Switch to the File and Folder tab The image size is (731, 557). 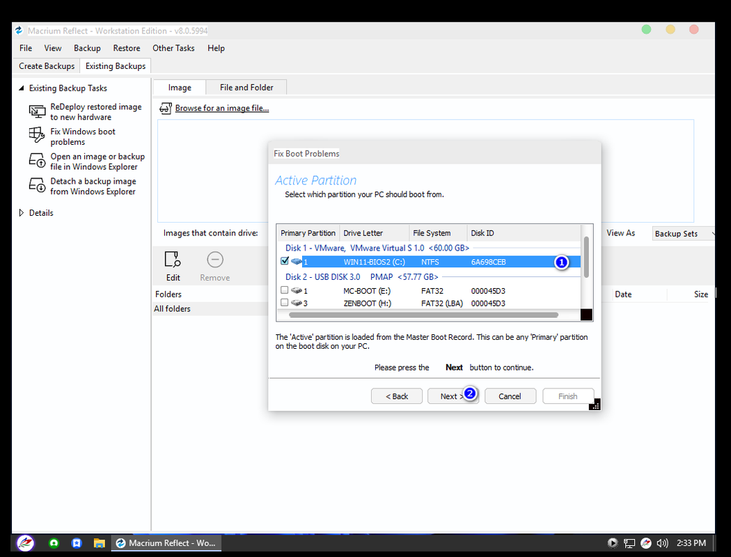246,88
